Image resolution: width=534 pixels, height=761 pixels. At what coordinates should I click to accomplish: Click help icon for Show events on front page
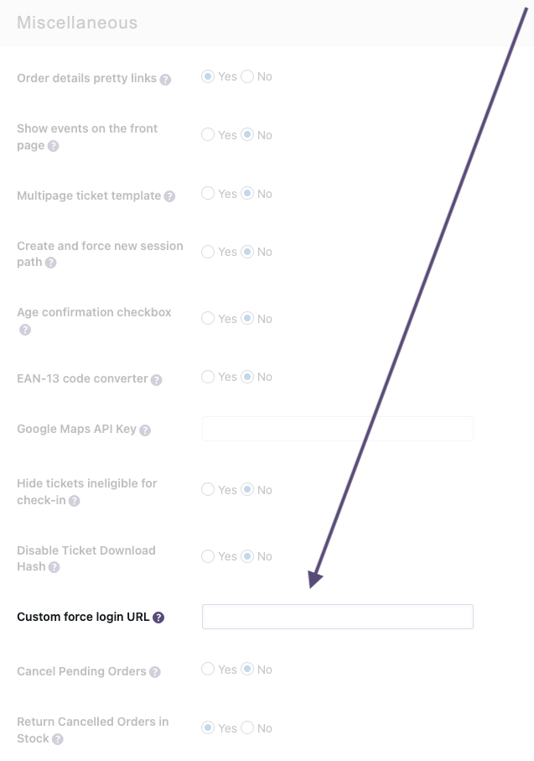(54, 146)
